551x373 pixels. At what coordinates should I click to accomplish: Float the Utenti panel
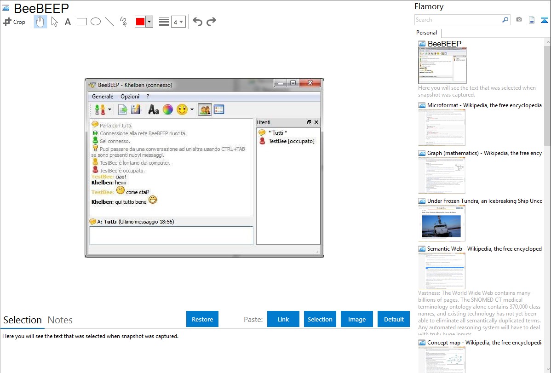click(x=309, y=122)
